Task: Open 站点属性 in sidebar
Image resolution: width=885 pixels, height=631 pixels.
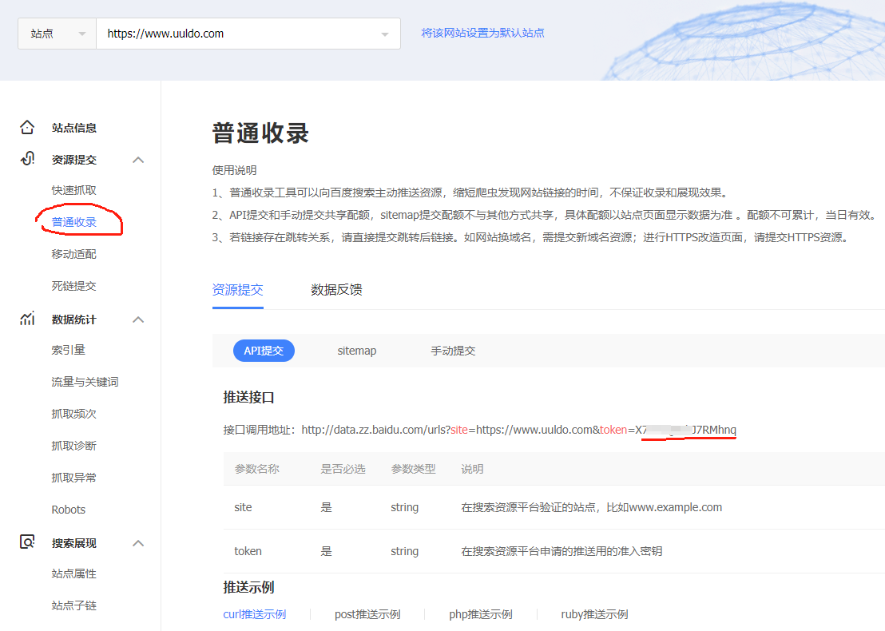Action: pos(74,573)
